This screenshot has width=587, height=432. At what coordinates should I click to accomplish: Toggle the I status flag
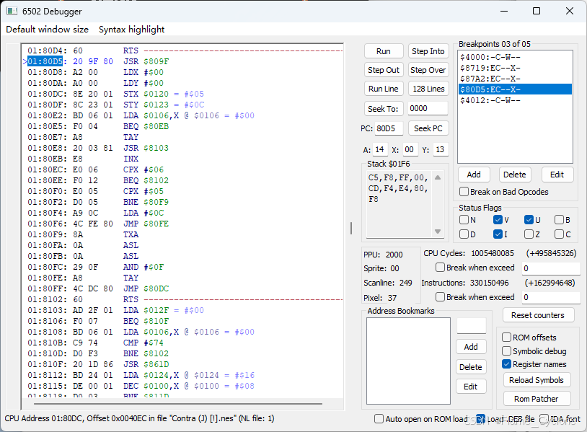[x=498, y=234]
